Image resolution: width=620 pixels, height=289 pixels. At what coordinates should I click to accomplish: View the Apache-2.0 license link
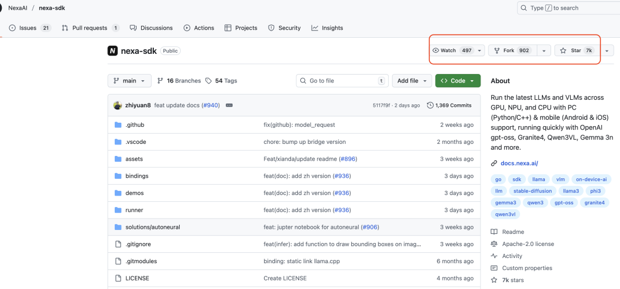click(x=528, y=244)
